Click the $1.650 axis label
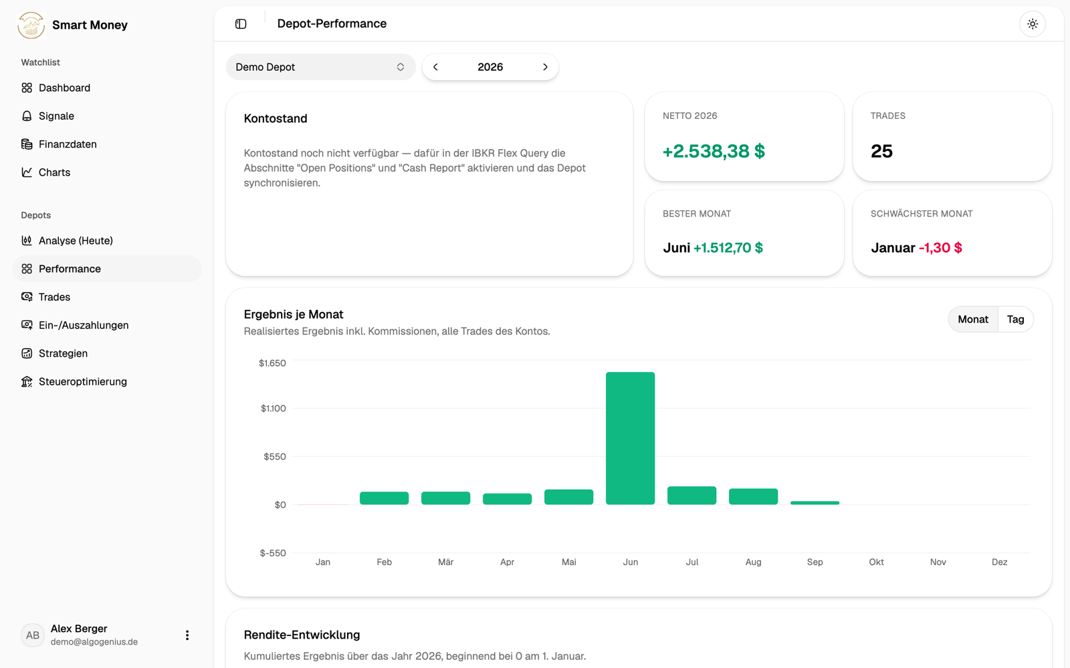This screenshot has width=1070, height=668. coord(272,363)
